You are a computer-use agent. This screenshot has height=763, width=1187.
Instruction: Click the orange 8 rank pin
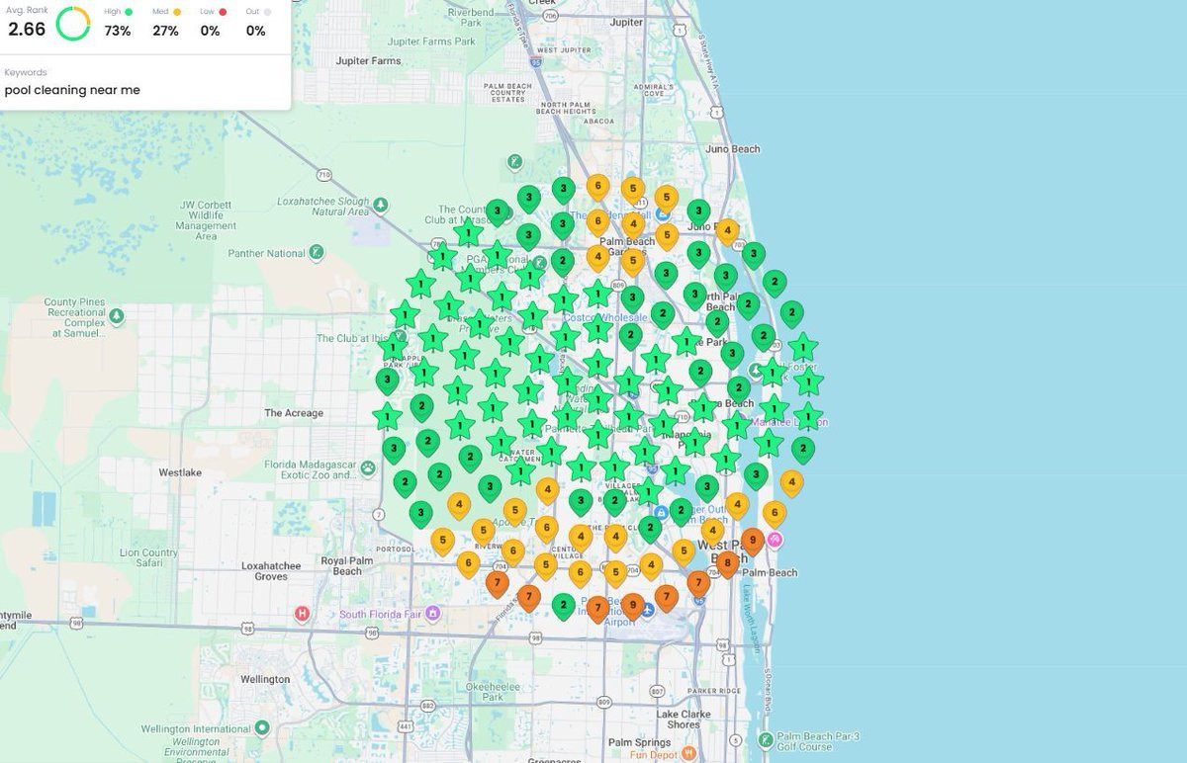coord(727,563)
